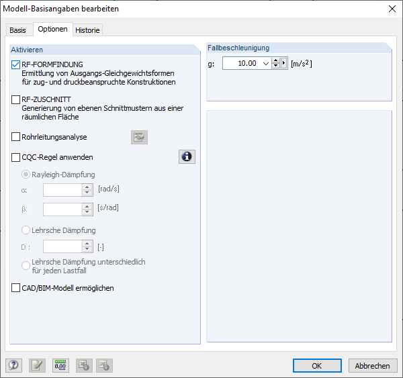Click the D [-] damping input field
The image size is (403, 378).
click(62, 246)
